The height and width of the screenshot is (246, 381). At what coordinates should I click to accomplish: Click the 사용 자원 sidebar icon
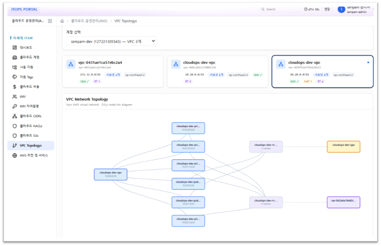click(x=15, y=67)
